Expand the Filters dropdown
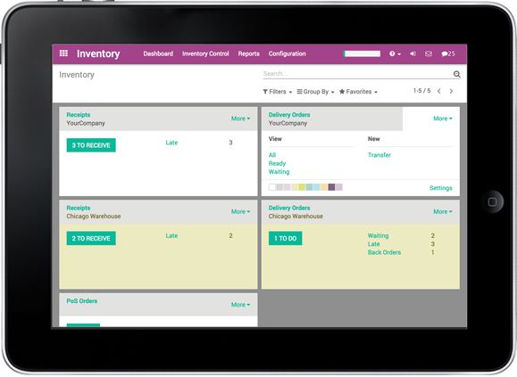 [x=278, y=92]
